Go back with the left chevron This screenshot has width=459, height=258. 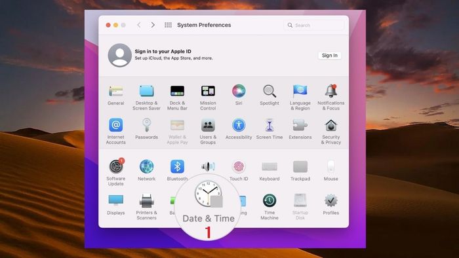[x=139, y=25]
